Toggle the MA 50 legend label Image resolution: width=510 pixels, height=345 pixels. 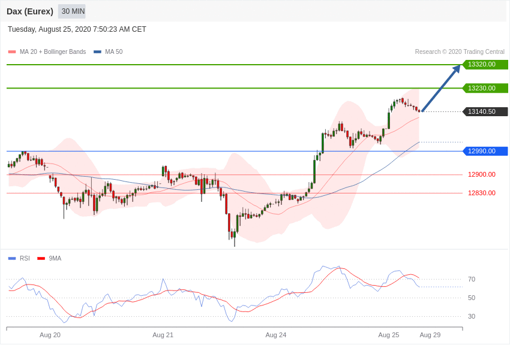114,52
